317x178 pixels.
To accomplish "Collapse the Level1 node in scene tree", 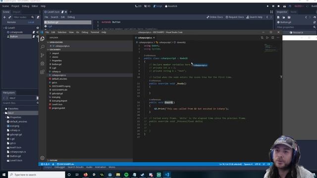I will click(3, 28).
